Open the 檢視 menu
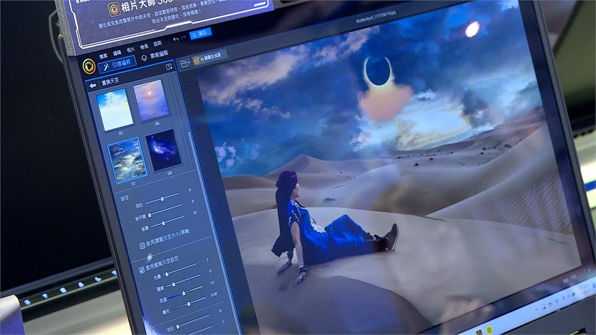 pyautogui.click(x=144, y=47)
